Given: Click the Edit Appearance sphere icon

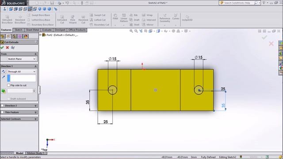Looking at the screenshot, I should [173, 31].
